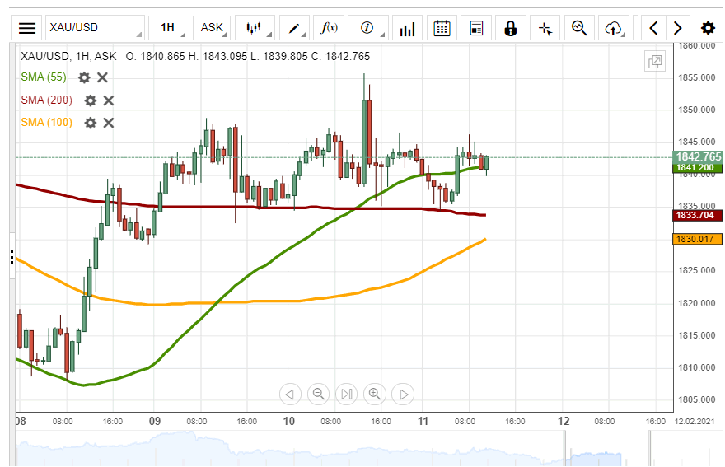Remove the SMA (200) indicator
Screen dimensions: 725x467
point(108,100)
